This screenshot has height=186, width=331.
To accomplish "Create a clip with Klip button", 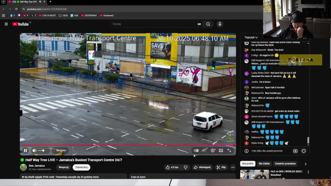I will pos(221,167).
